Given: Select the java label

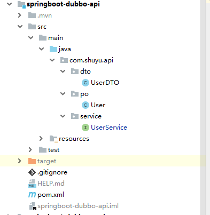Looking at the screenshot, I should coord(65,49).
